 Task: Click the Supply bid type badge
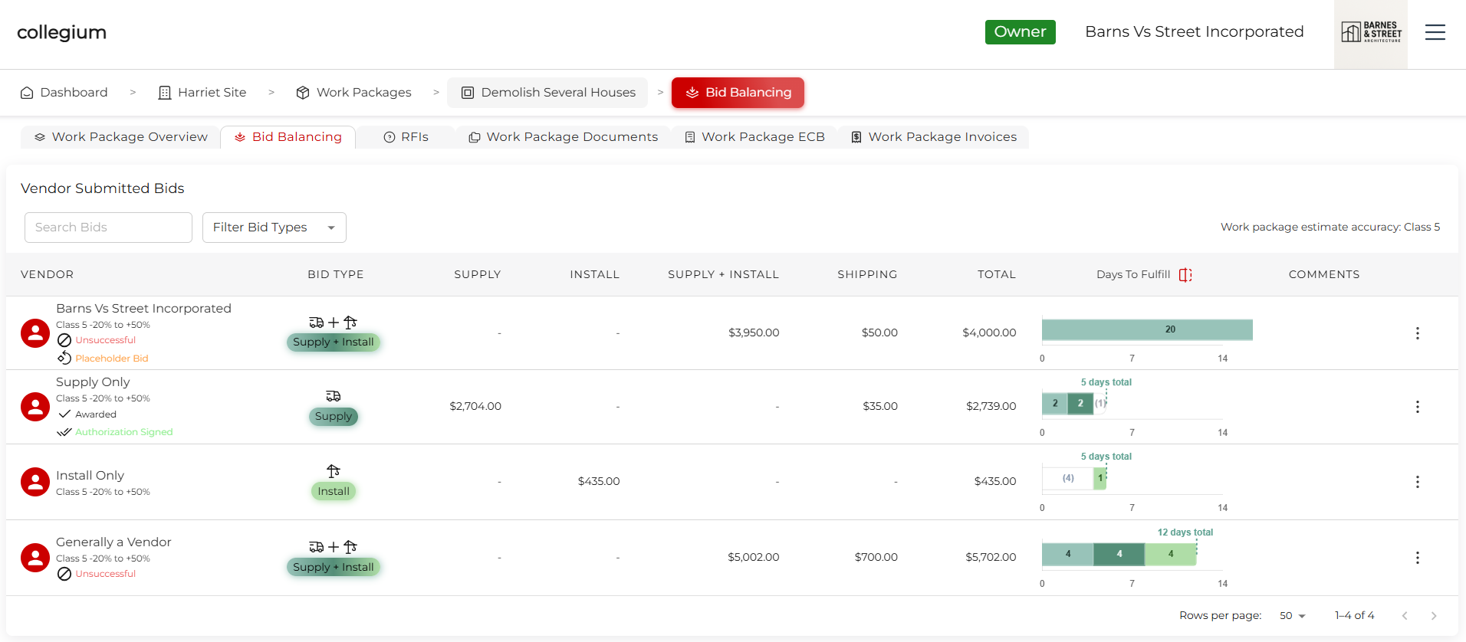coord(334,417)
